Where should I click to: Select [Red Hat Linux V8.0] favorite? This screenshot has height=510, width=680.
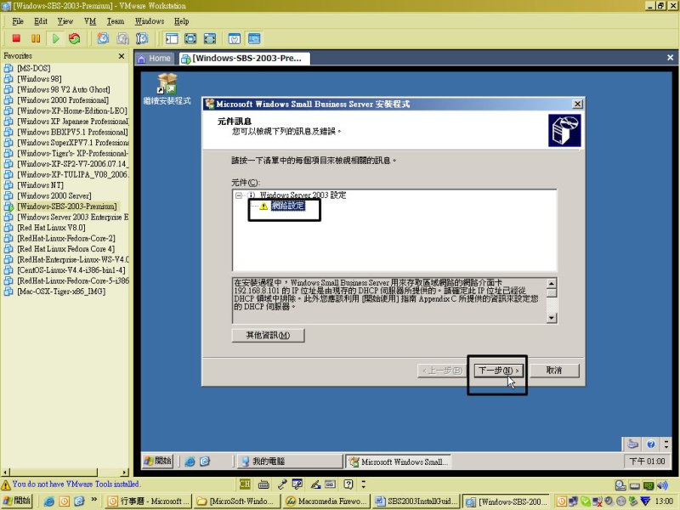coord(51,228)
